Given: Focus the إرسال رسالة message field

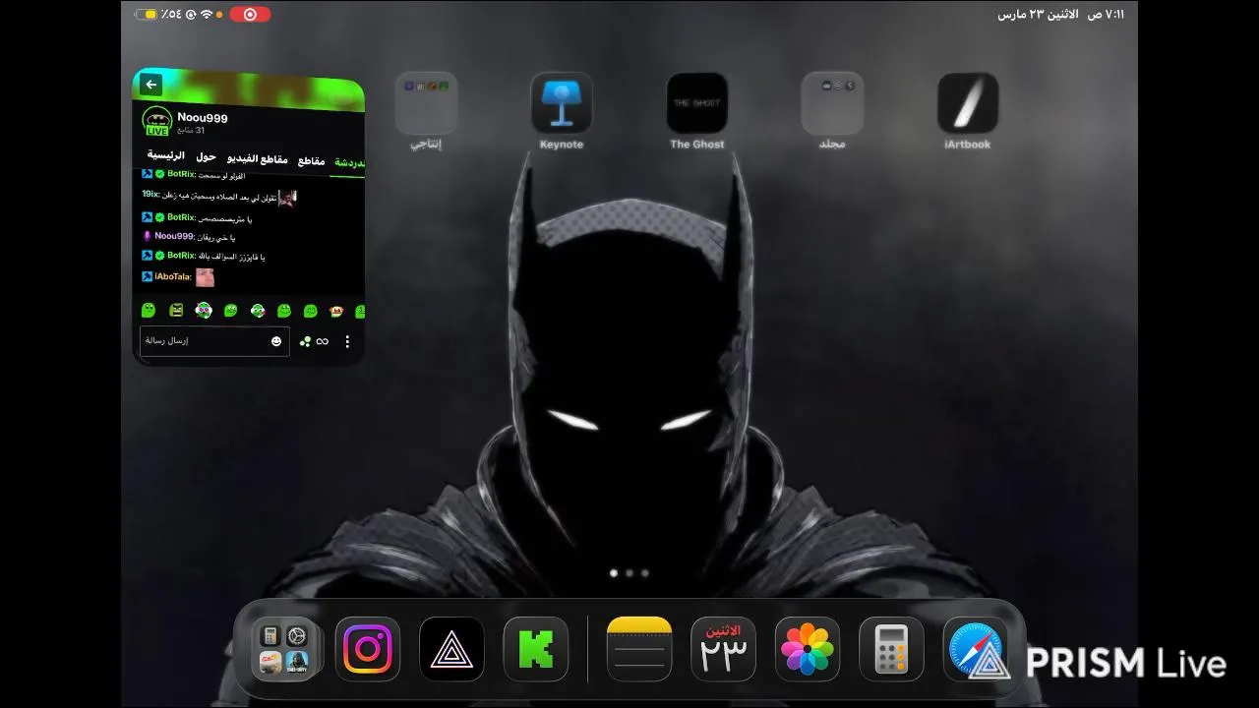Looking at the screenshot, I should click(x=214, y=340).
